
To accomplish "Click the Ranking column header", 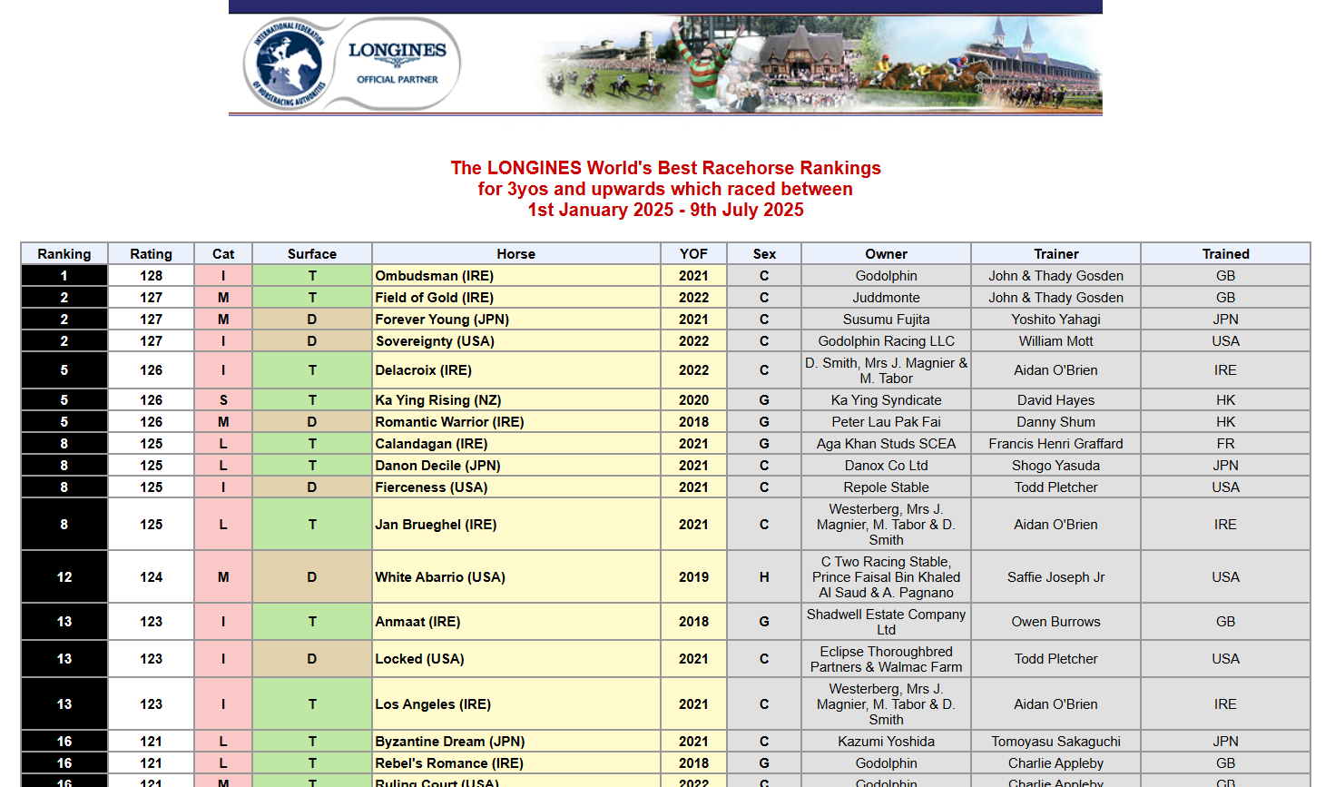I will pos(64,254).
